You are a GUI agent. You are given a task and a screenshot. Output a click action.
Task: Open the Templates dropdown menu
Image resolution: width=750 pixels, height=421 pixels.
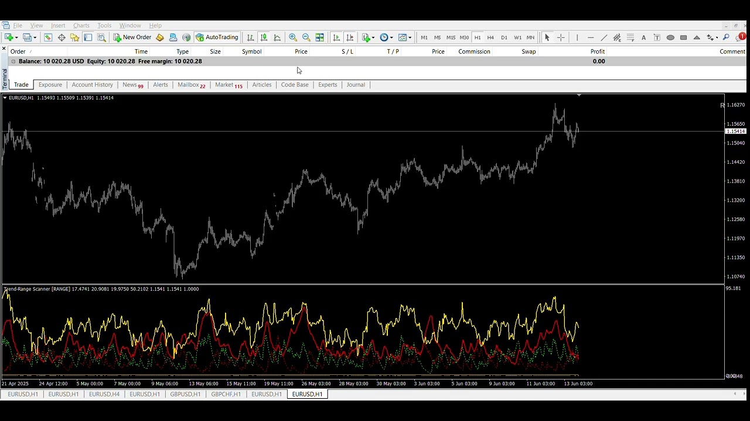pyautogui.click(x=410, y=37)
